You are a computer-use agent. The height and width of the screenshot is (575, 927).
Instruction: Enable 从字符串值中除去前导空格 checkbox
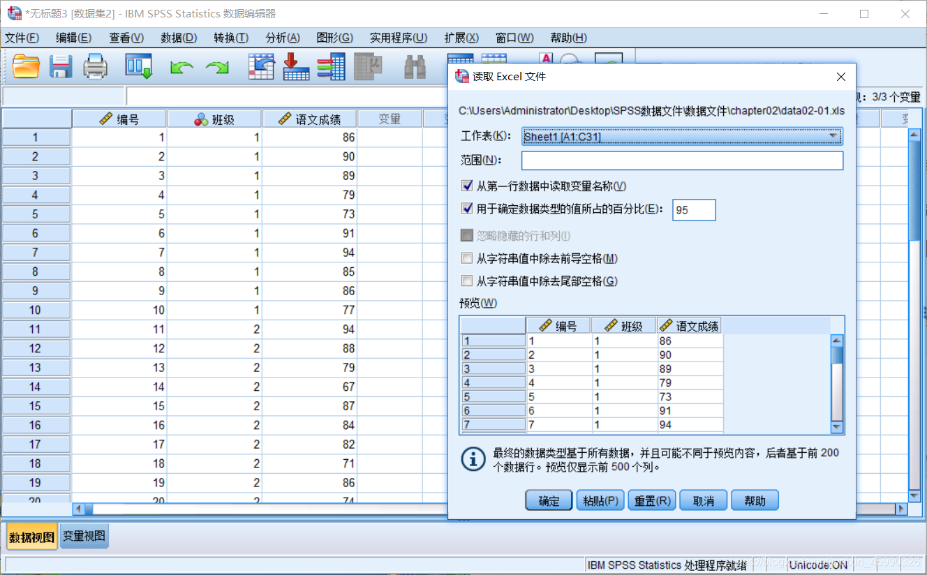click(468, 258)
